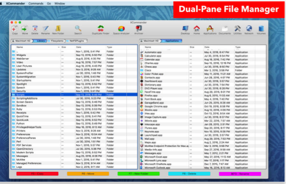
Task: Select the User Pictures folder
Action: click(x=74, y=66)
